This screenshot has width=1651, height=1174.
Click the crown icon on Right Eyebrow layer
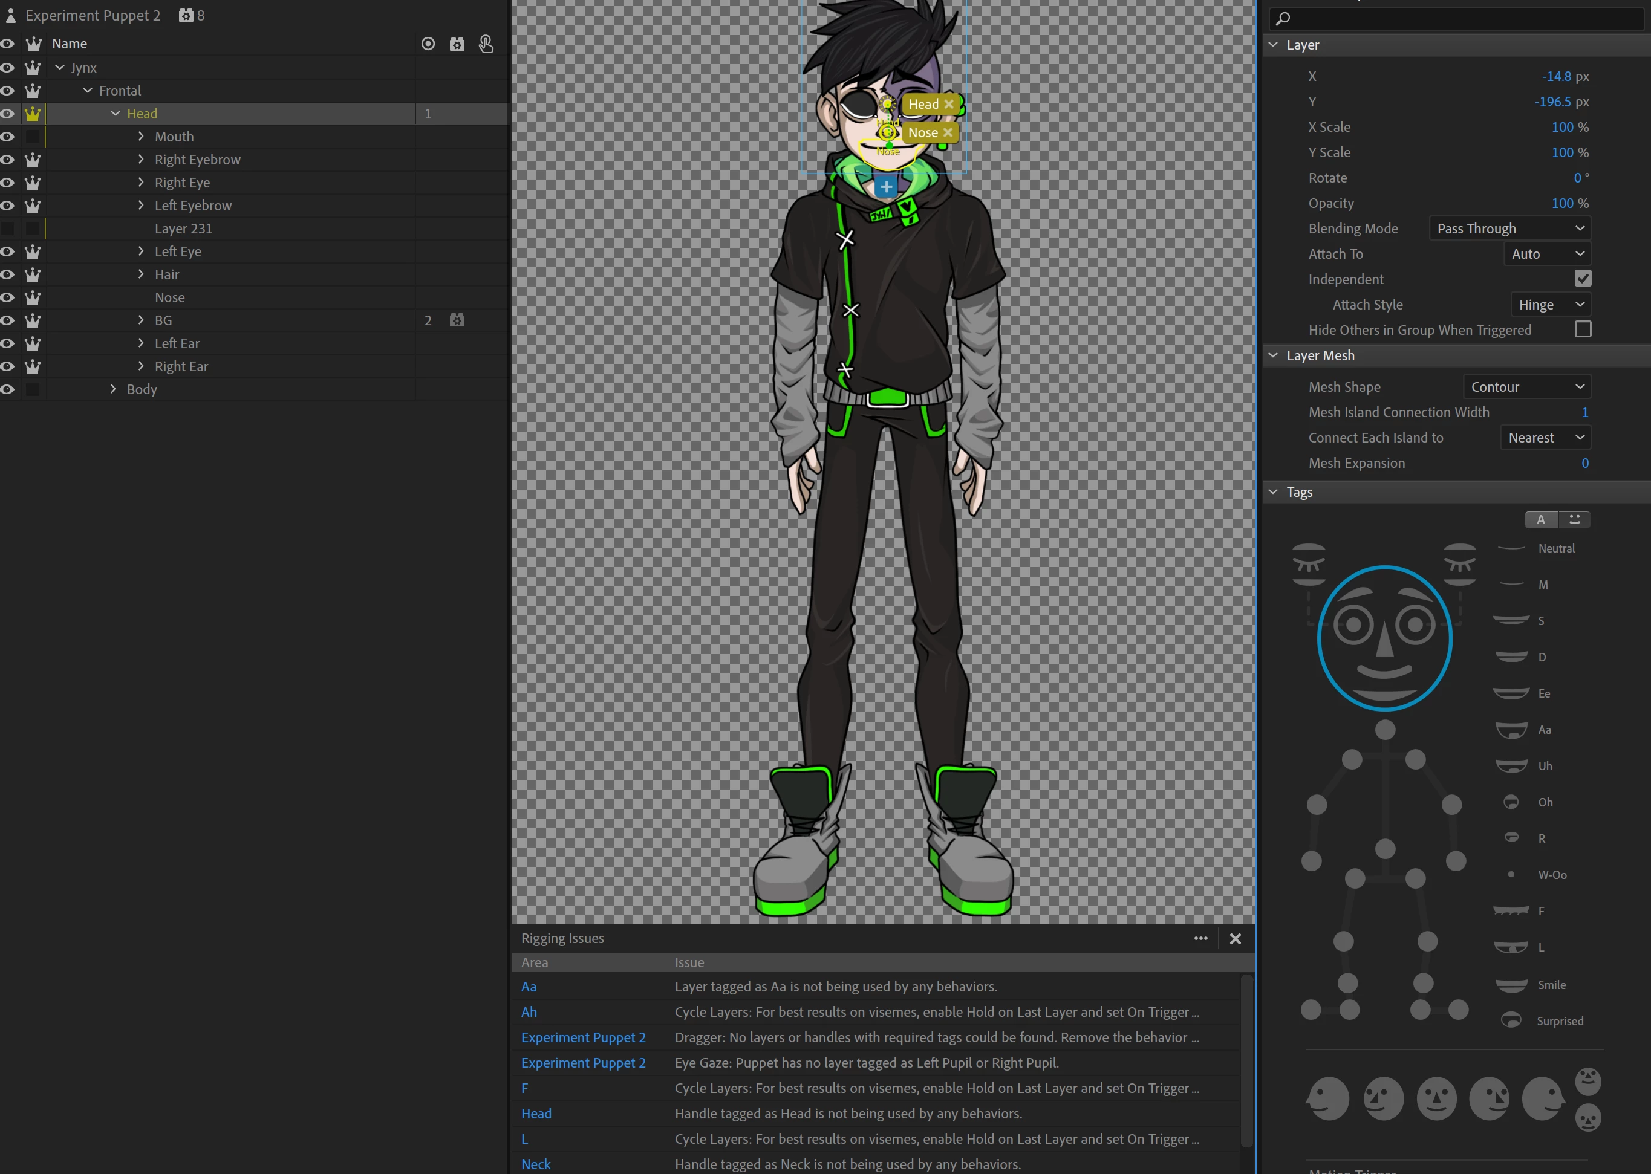coord(33,160)
